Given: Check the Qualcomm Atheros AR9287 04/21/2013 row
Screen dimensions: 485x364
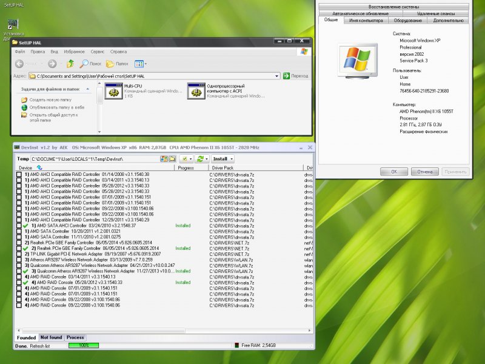Looking at the screenshot, I should tap(19, 265).
